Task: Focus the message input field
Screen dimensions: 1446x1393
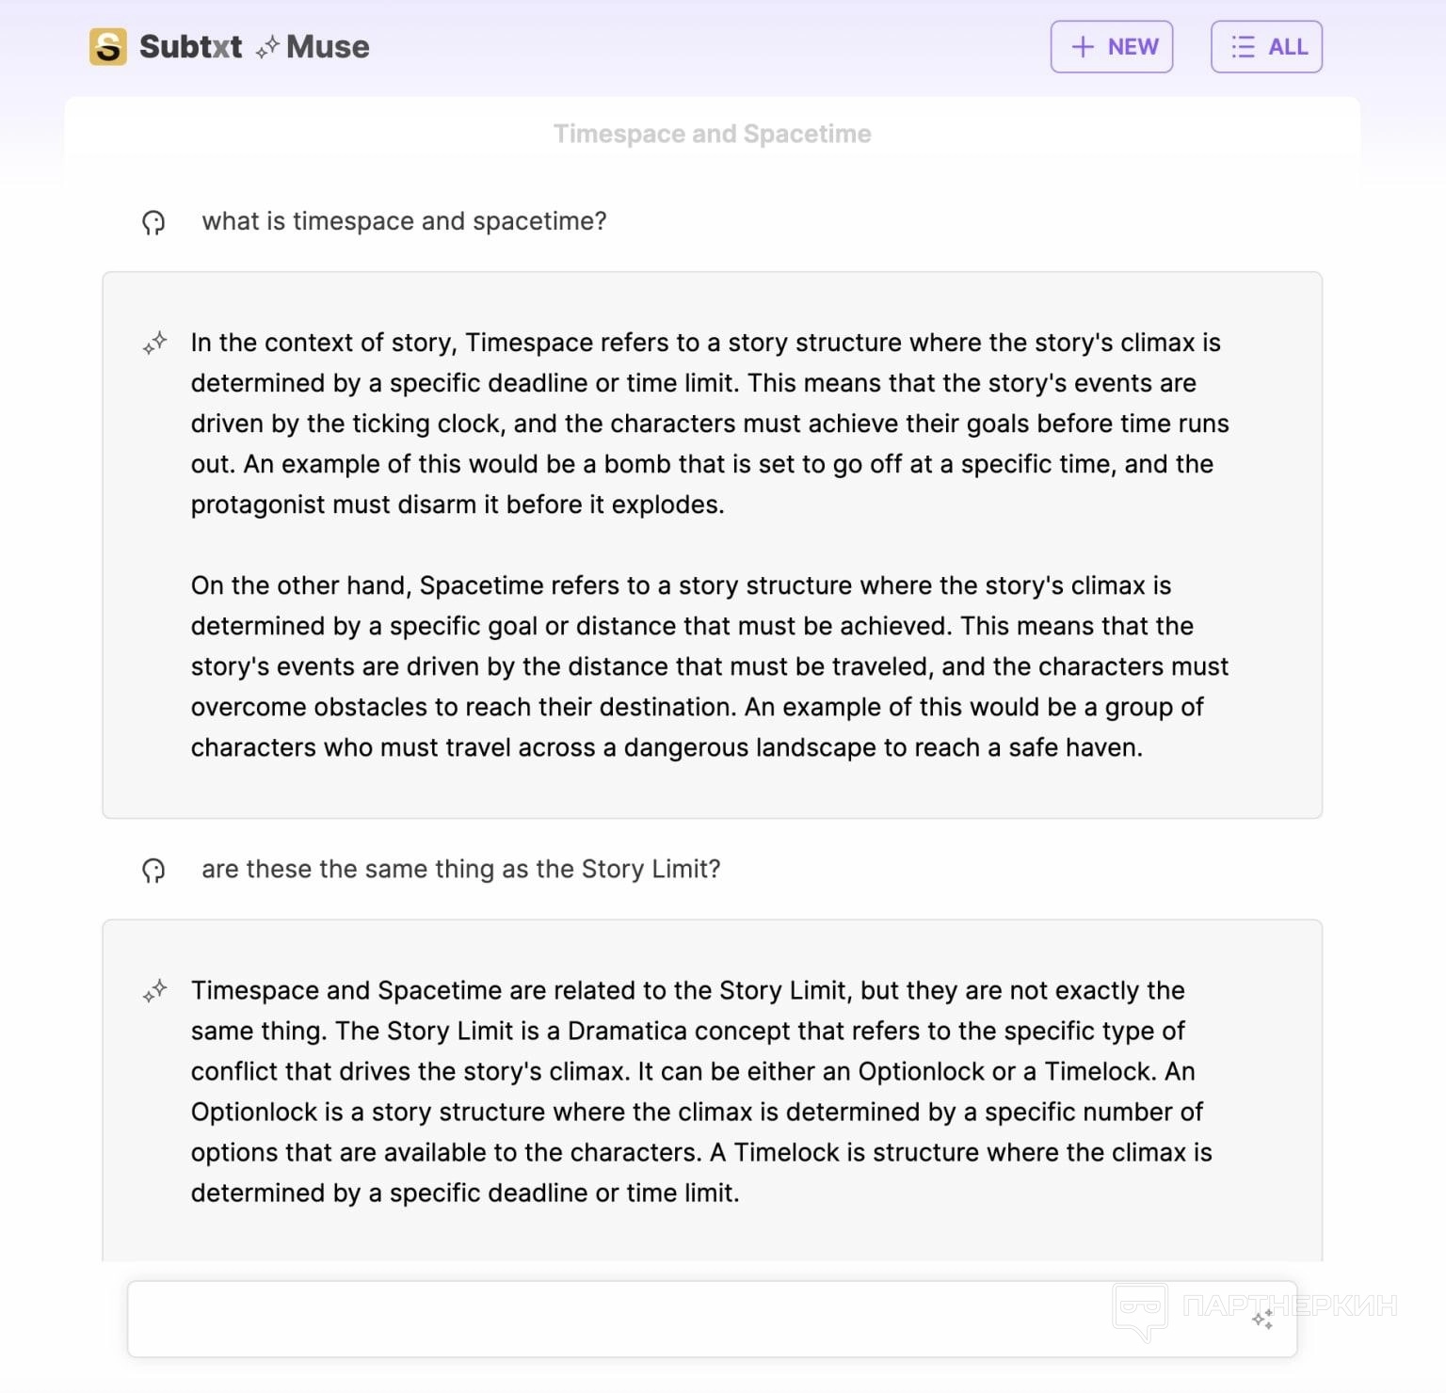Action: pyautogui.click(x=712, y=1319)
